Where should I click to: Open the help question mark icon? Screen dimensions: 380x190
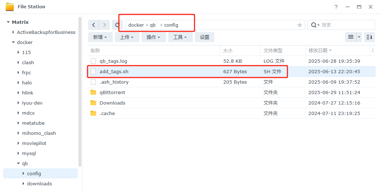click(336, 7)
